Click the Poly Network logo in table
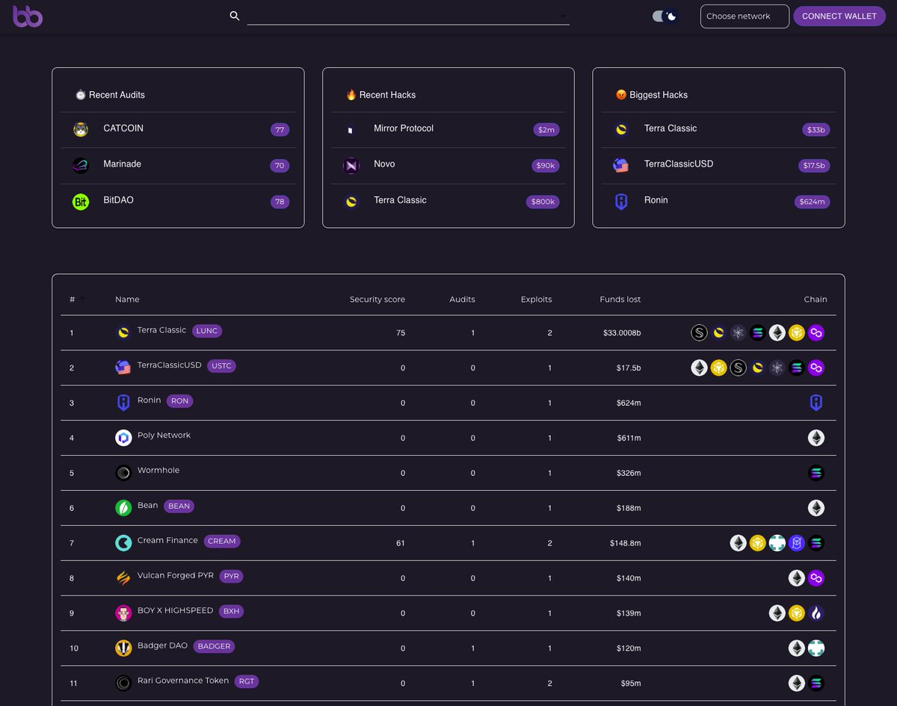 (x=123, y=438)
